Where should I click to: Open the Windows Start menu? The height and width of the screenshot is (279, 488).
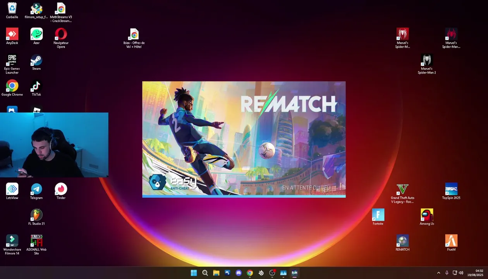click(194, 273)
